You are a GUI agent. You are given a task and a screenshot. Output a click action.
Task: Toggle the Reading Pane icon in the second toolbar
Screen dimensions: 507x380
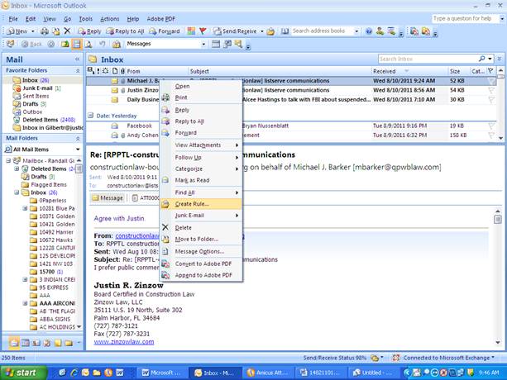77,44
